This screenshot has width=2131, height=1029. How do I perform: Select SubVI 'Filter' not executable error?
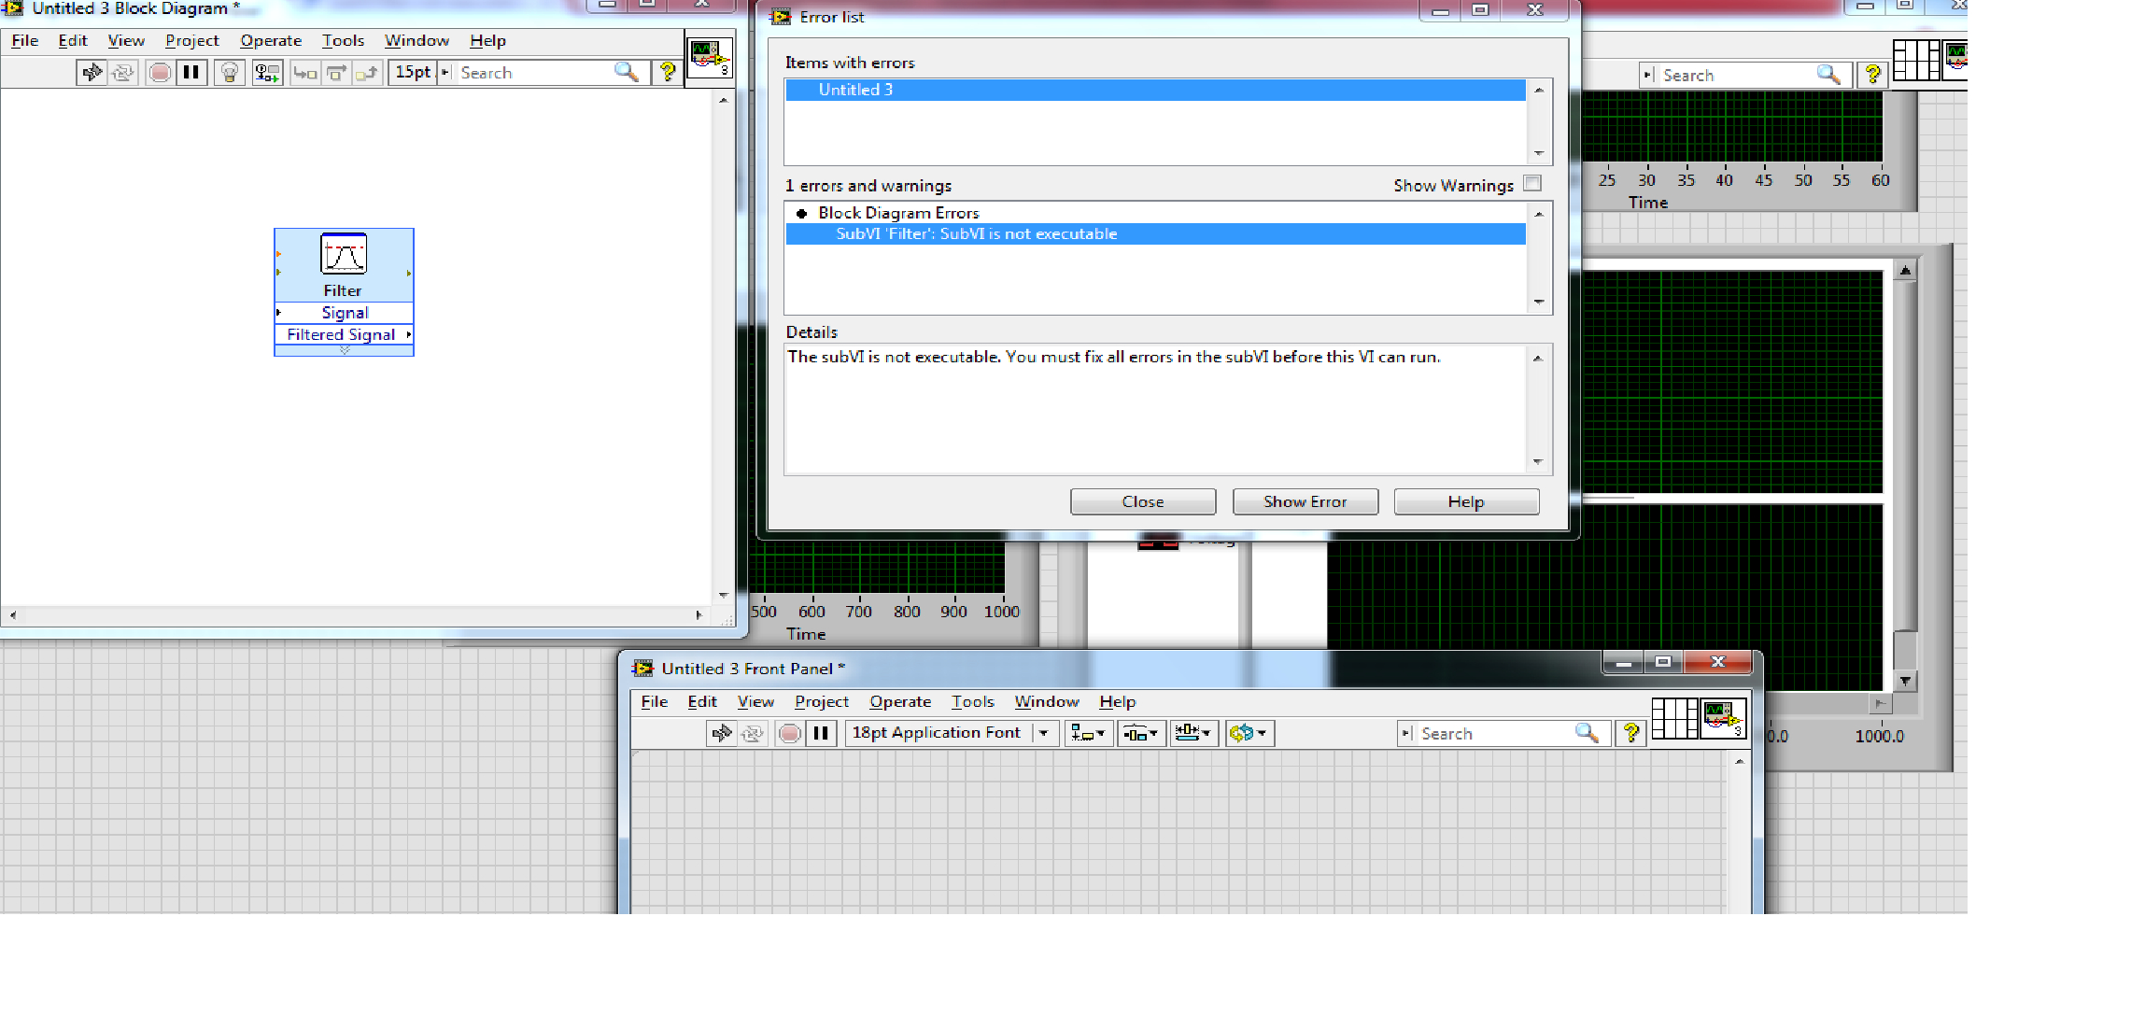pos(1155,234)
